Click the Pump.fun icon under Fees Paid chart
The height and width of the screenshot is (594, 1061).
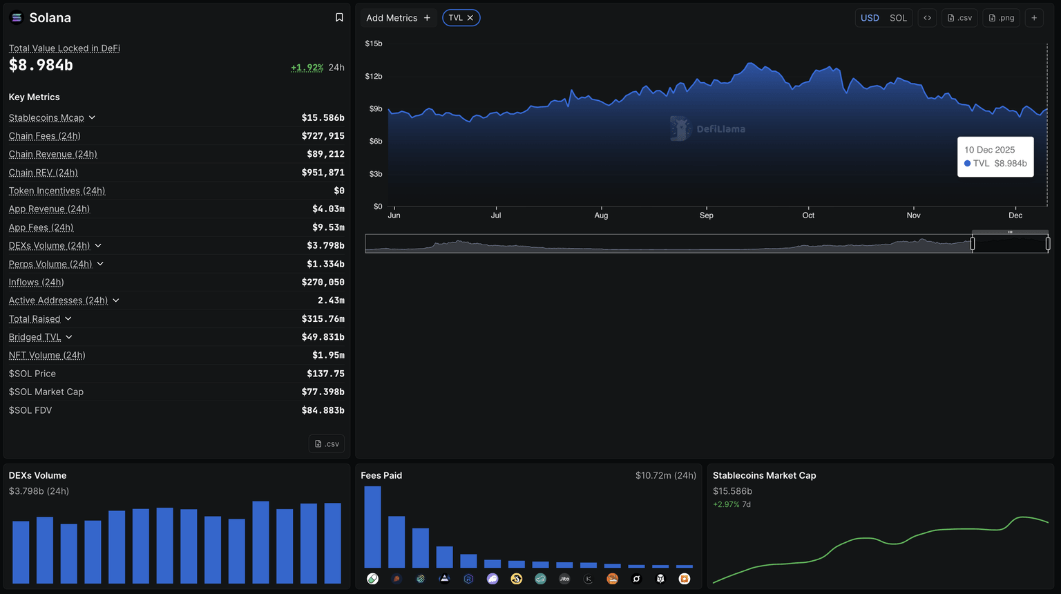[372, 579]
